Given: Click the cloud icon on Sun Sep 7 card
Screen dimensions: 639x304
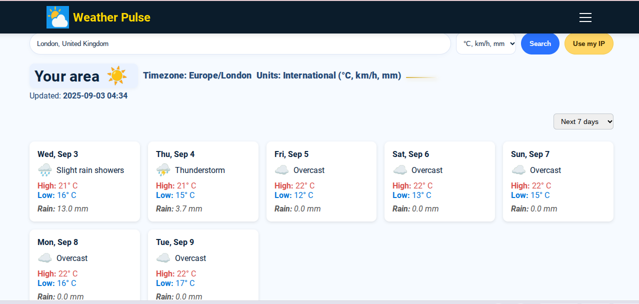Looking at the screenshot, I should pos(518,170).
